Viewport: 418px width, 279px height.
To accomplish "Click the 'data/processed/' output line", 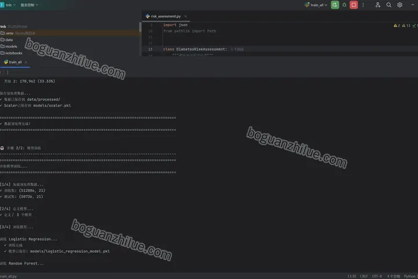I will pyautogui.click(x=30, y=99).
